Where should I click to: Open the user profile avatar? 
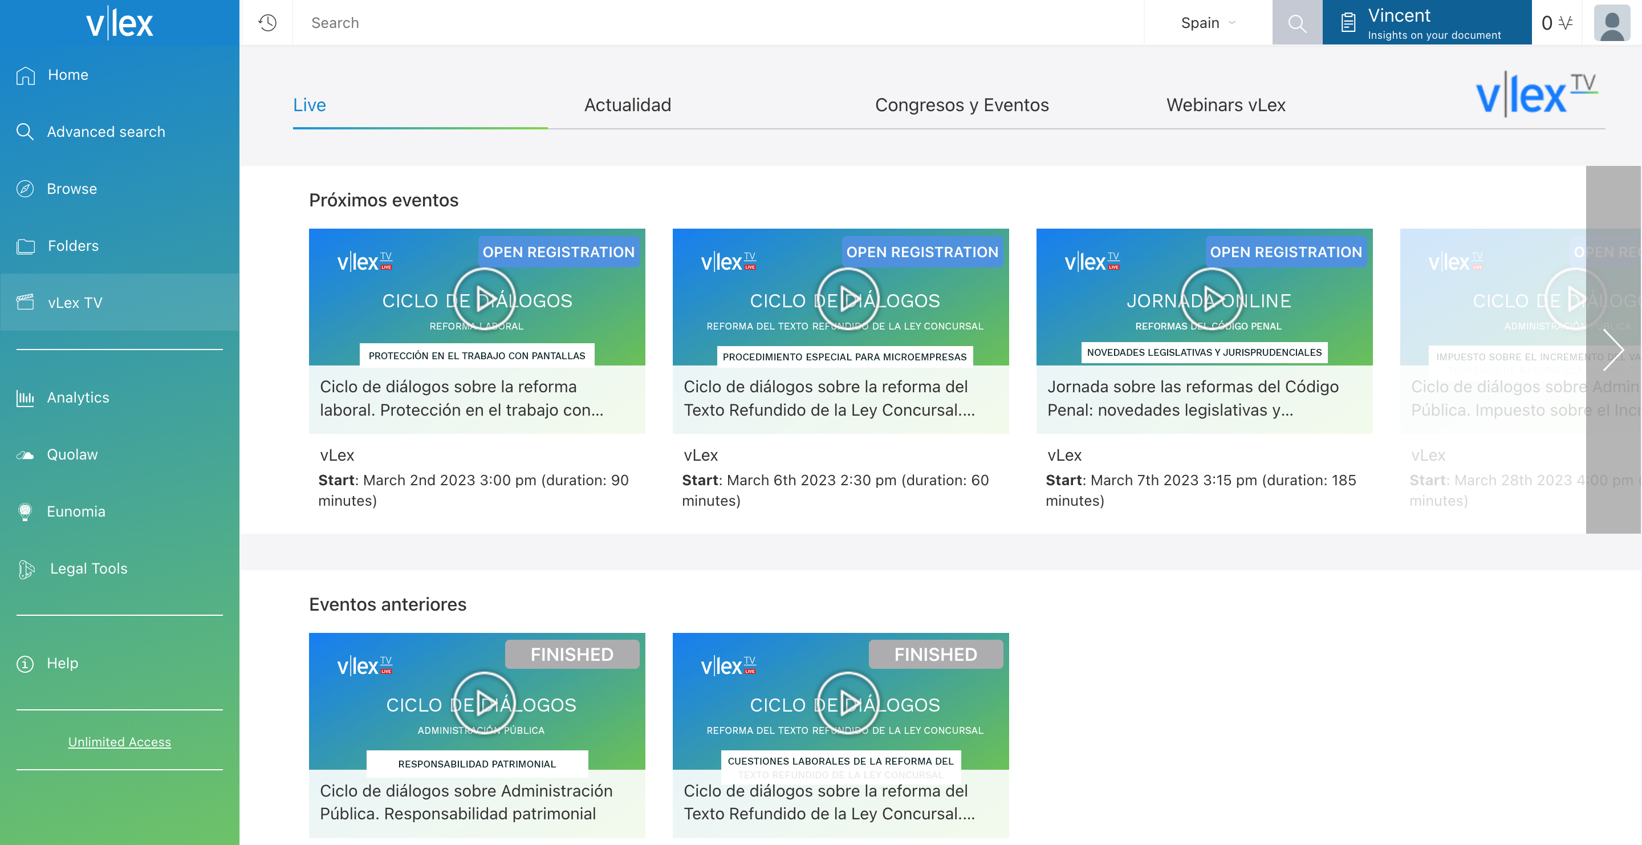click(1611, 23)
